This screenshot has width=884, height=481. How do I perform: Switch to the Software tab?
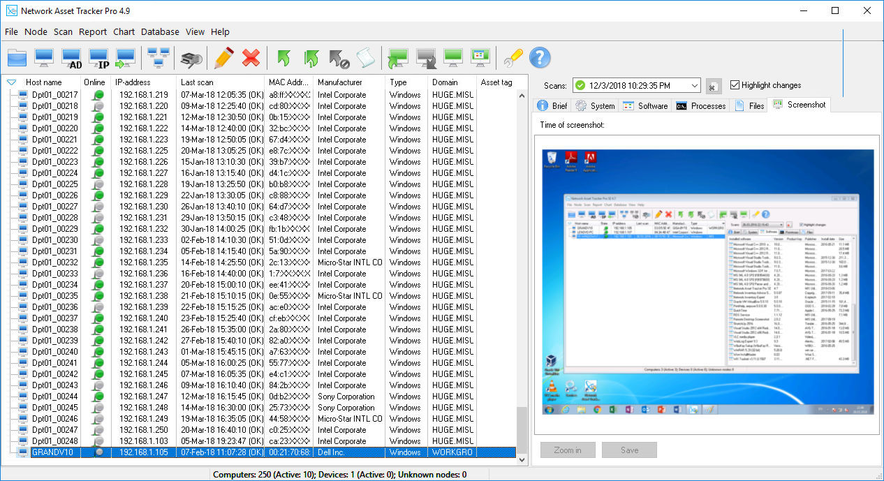click(653, 105)
